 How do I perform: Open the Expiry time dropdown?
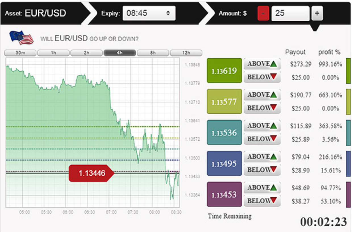pos(149,13)
